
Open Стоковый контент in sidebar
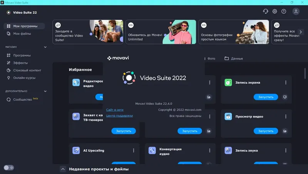coord(24,70)
